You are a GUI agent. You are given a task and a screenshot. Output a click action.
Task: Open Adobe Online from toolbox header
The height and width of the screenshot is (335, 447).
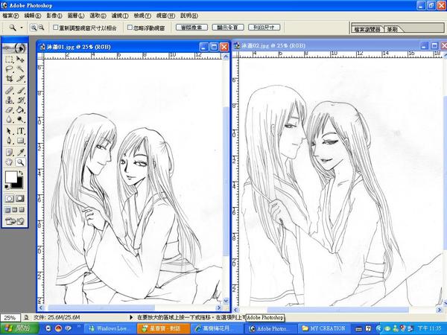pyautogui.click(x=14, y=48)
